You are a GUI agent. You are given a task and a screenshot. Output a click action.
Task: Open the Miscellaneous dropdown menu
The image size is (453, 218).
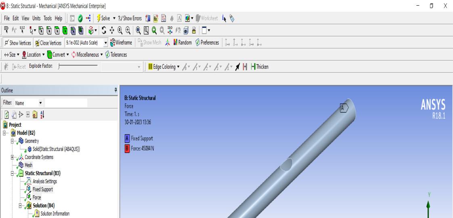pyautogui.click(x=87, y=55)
